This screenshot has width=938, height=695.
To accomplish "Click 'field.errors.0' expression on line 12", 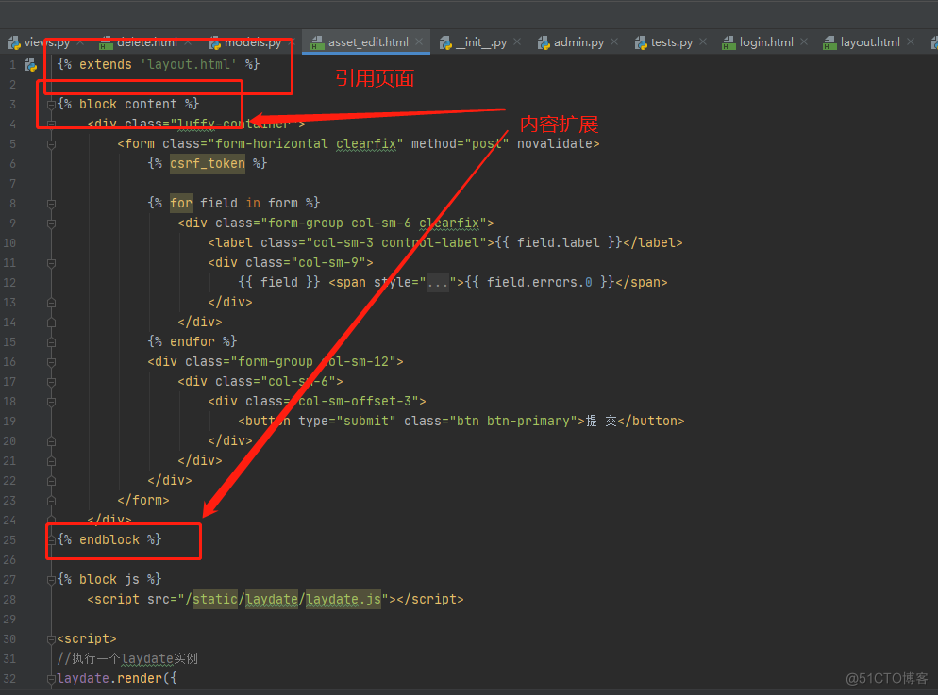I will click(x=540, y=282).
